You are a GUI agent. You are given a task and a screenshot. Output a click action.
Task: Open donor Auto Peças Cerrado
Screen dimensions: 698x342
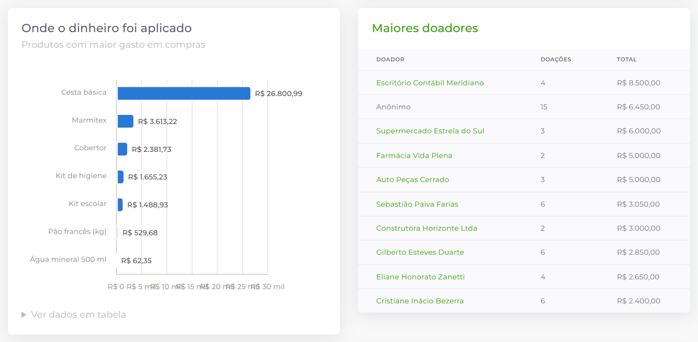[413, 179]
